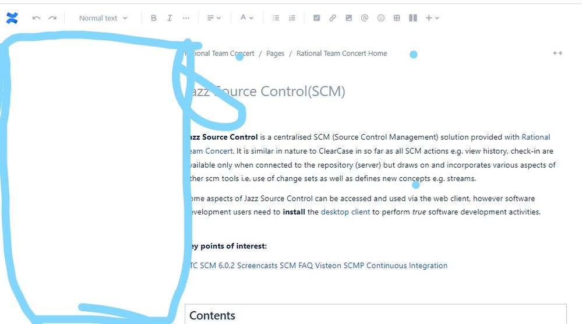Open Visteon SCMP link

pyautogui.click(x=340, y=266)
